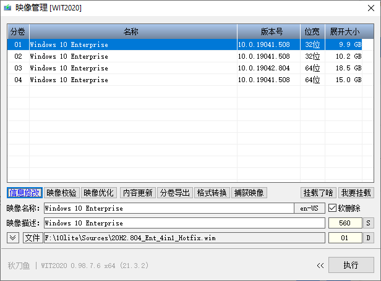This screenshot has height=281, width=381.
Task: Sort by the 分卷 column header
Action: pos(18,31)
